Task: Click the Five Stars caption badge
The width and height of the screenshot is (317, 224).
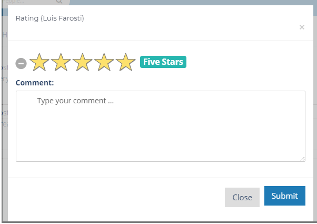Action: click(163, 62)
